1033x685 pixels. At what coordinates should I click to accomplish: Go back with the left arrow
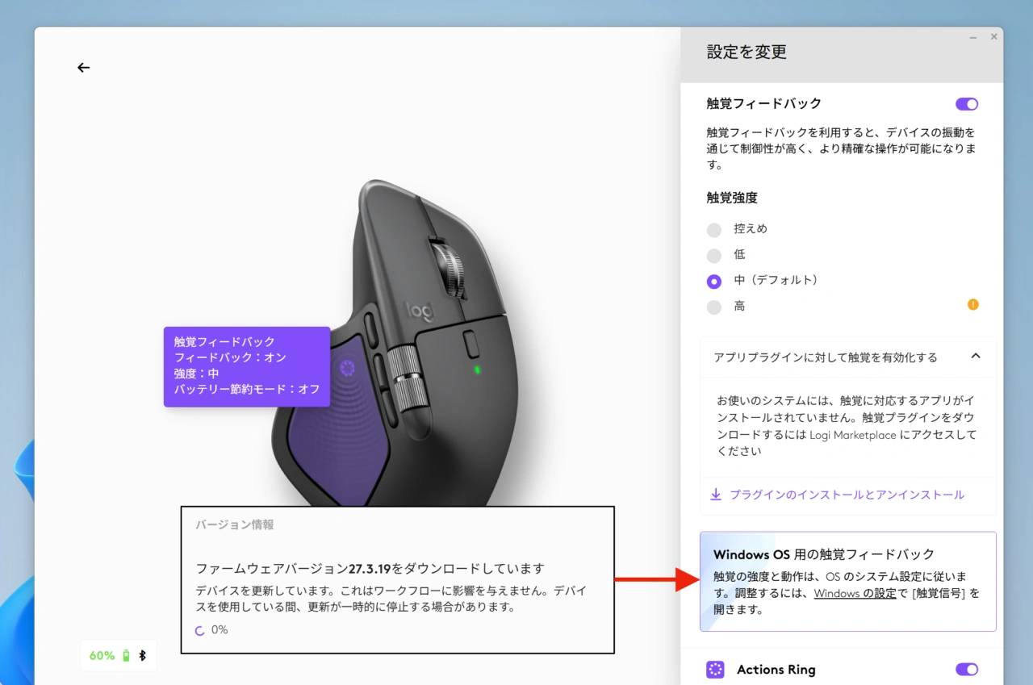tap(83, 68)
